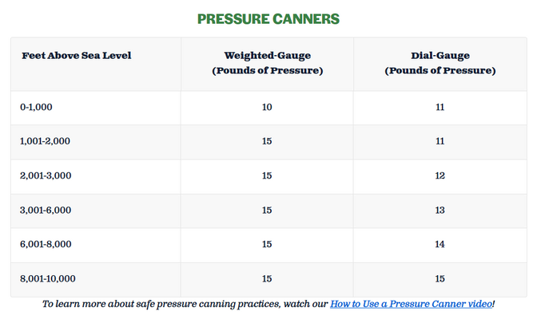Click the 2,001-3,000 altitude row label
This screenshot has width=553, height=319.
point(46,175)
